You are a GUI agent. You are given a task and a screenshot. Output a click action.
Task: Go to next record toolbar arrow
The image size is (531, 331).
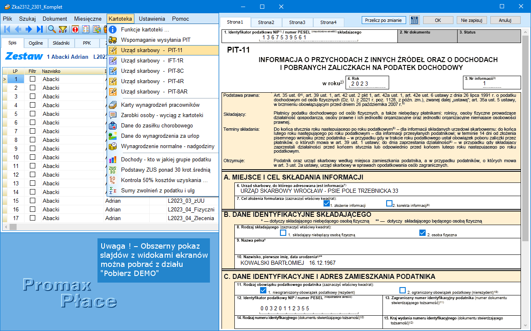(29, 29)
